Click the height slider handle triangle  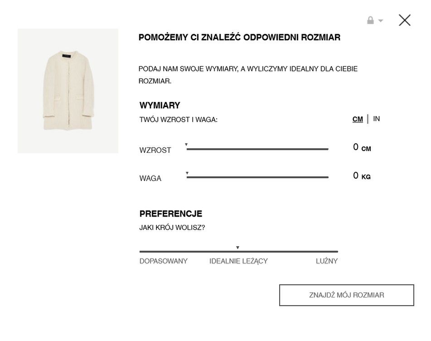[x=186, y=144]
